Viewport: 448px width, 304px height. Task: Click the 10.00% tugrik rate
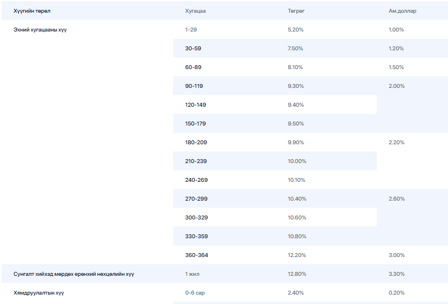[297, 161]
